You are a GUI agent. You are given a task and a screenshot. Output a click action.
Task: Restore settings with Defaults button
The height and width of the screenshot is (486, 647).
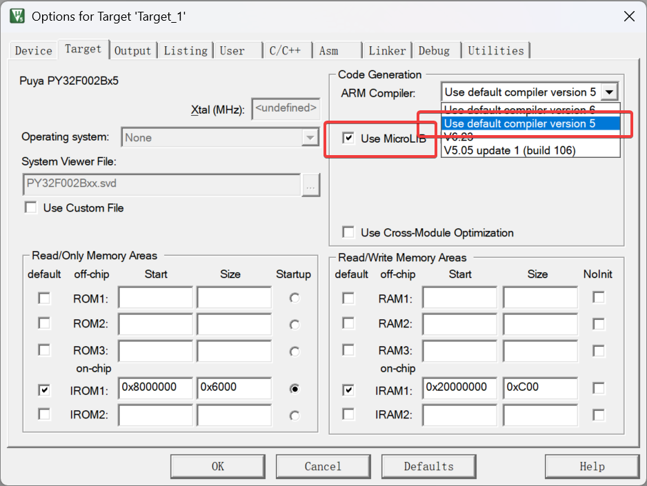(x=429, y=466)
